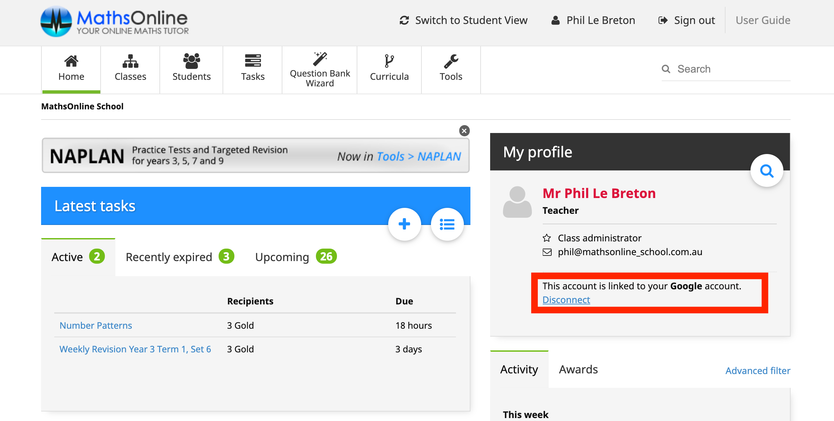834x421 pixels.
Task: Switch to the Recently expired tab
Action: 169,257
